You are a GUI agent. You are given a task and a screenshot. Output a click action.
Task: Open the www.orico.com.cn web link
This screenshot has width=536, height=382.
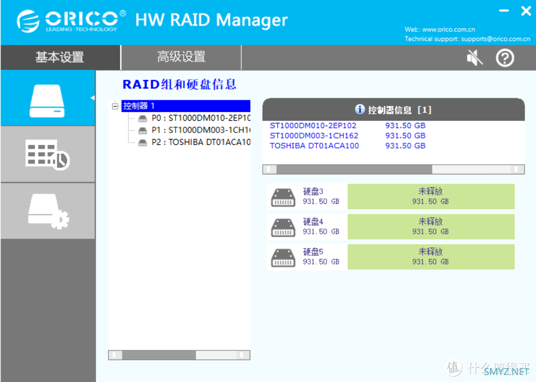[x=448, y=30]
